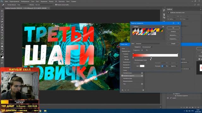This screenshot has height=113, width=202.
Task: Select the Lasso tool
Action: [x=2, y=16]
